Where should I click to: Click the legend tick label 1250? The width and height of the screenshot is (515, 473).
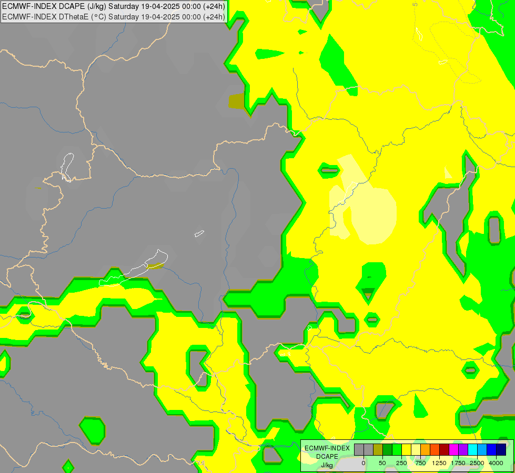439,463
